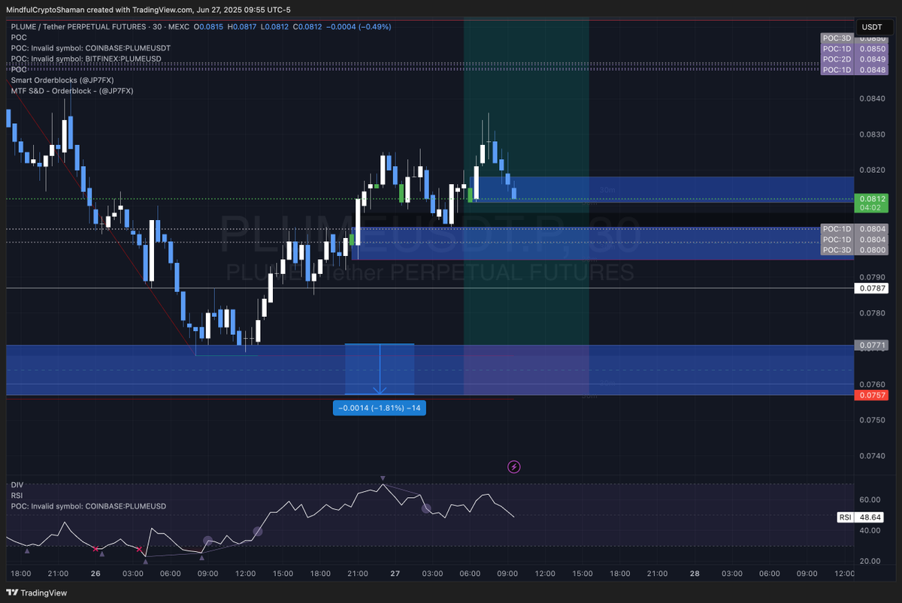Click the red 0.0757 price label
The image size is (902, 603).
point(872,394)
